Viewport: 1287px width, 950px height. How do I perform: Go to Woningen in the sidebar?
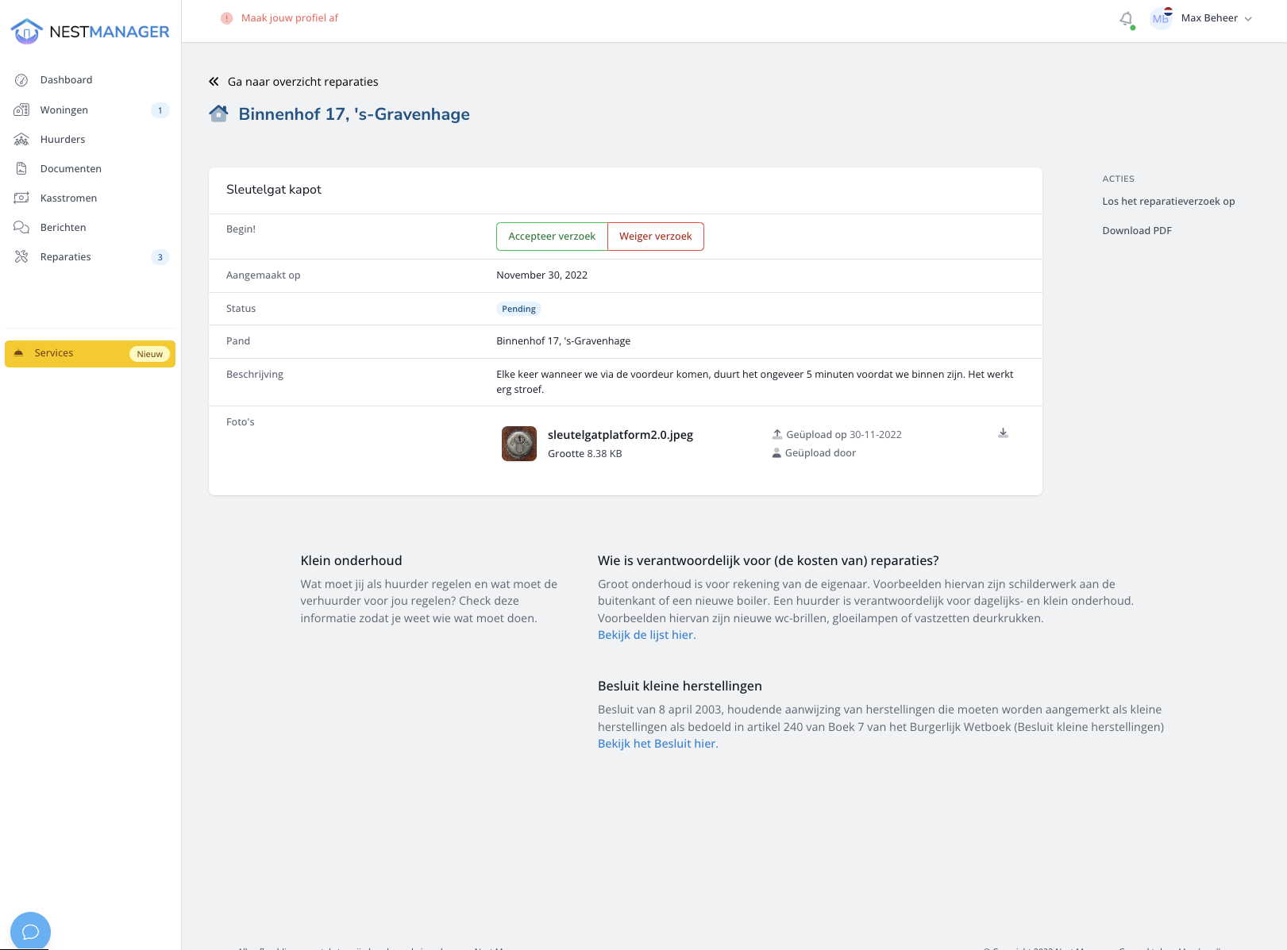[x=64, y=110]
